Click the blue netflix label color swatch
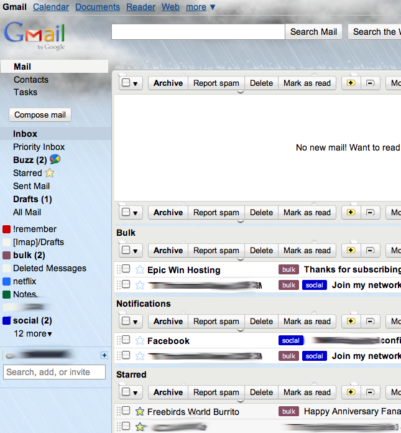This screenshot has width=401, height=433. [x=7, y=281]
